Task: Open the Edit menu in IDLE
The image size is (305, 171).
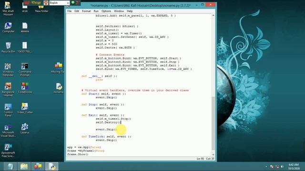Action: click(77, 11)
